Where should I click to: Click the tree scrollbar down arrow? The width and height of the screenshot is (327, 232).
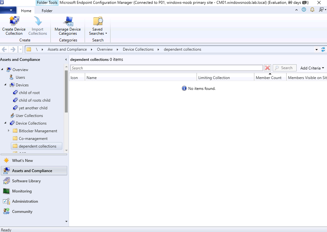pos(66,150)
